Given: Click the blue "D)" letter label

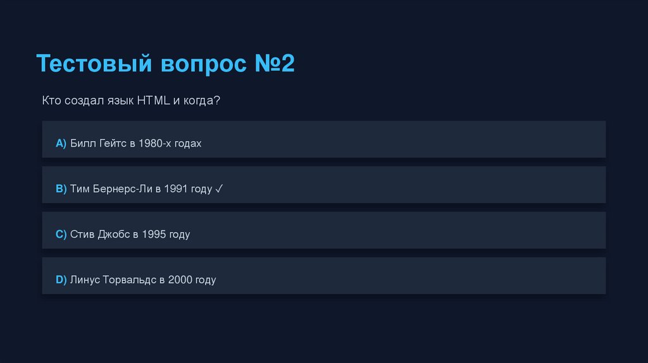Looking at the screenshot, I should (x=61, y=280).
